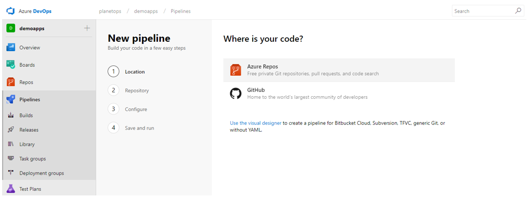The image size is (528, 197).
Task: Click the Azure DevOps logo icon
Action: point(11,11)
